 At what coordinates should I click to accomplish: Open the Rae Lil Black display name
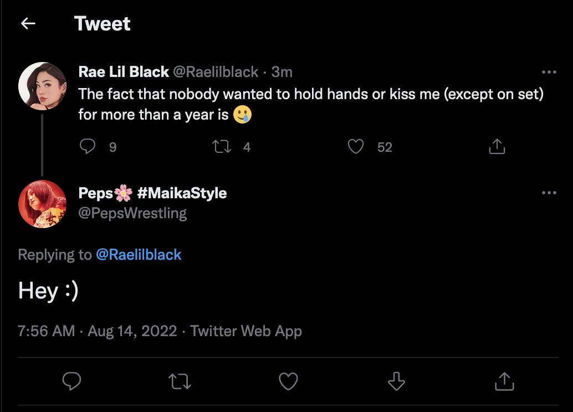coord(124,72)
